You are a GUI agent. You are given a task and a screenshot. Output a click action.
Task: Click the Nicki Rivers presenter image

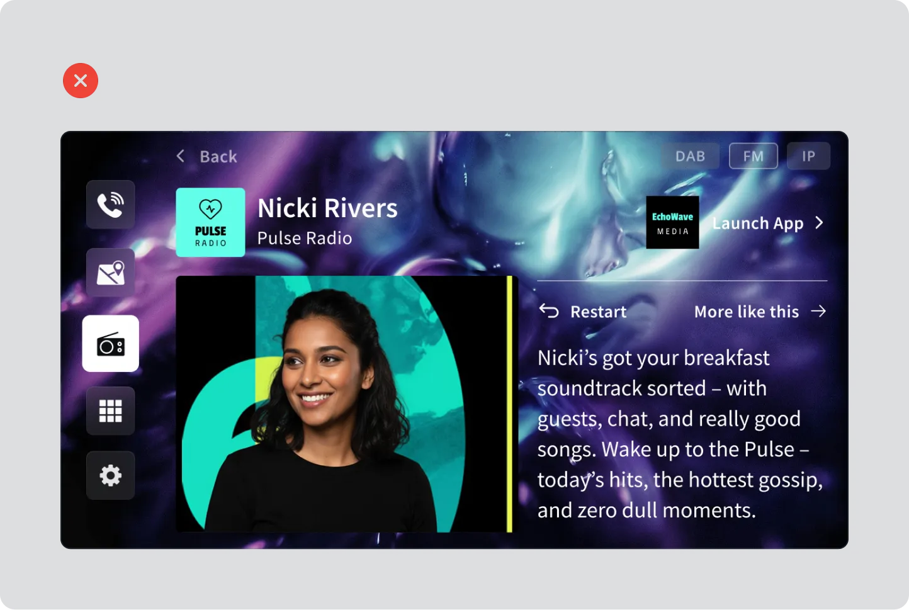(344, 404)
